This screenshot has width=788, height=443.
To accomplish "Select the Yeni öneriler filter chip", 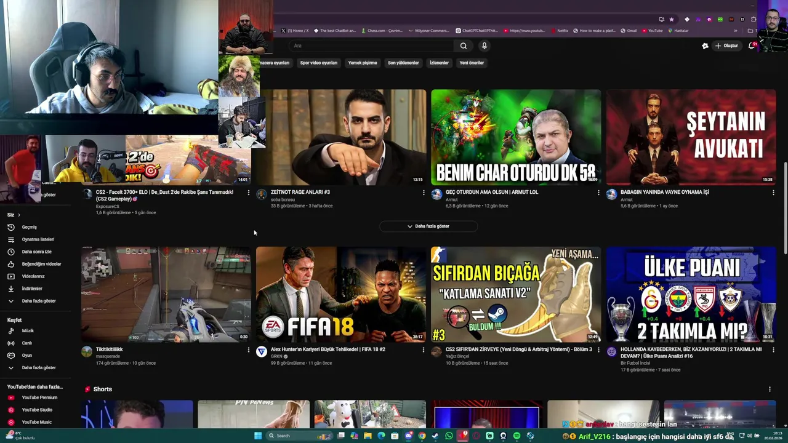I will click(x=472, y=63).
